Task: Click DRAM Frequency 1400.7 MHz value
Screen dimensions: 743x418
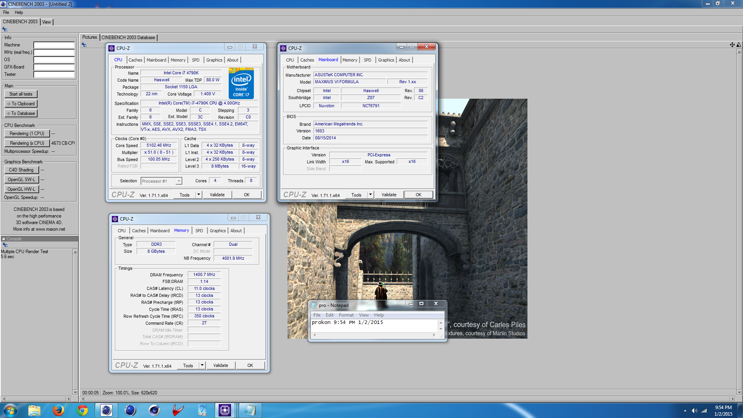Action: click(204, 274)
